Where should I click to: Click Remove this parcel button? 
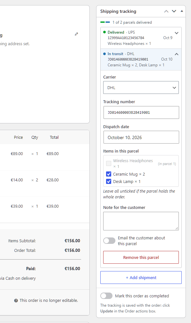click(141, 257)
